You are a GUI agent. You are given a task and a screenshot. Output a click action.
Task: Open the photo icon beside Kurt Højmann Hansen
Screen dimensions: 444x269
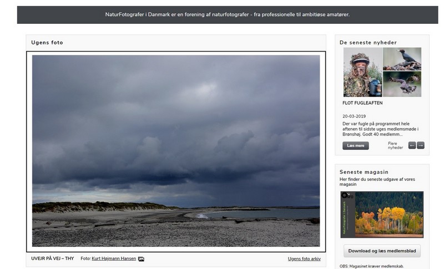tap(141, 259)
